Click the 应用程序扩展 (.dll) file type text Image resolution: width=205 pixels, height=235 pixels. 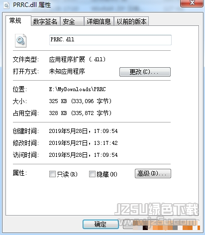pos(77,59)
